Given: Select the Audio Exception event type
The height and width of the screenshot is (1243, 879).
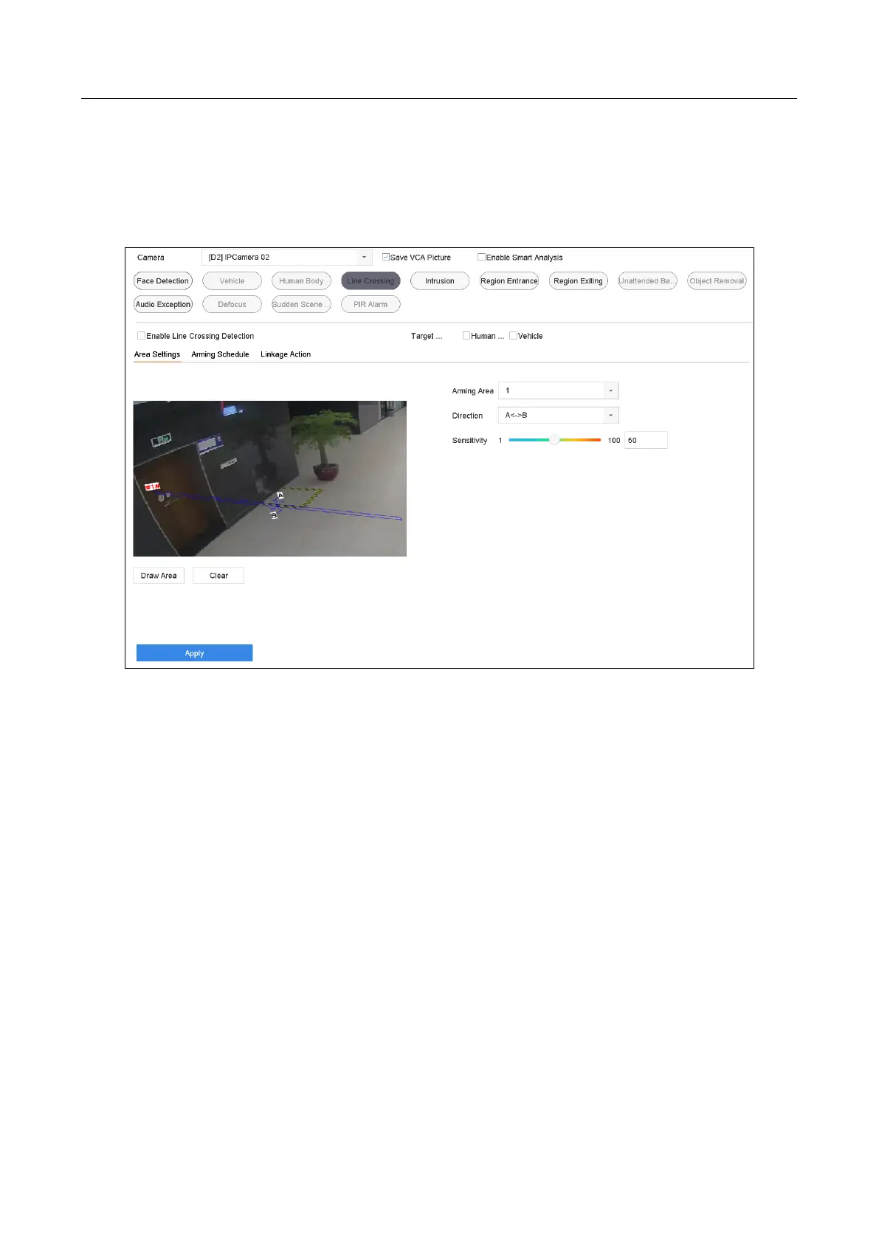Looking at the screenshot, I should click(x=163, y=304).
